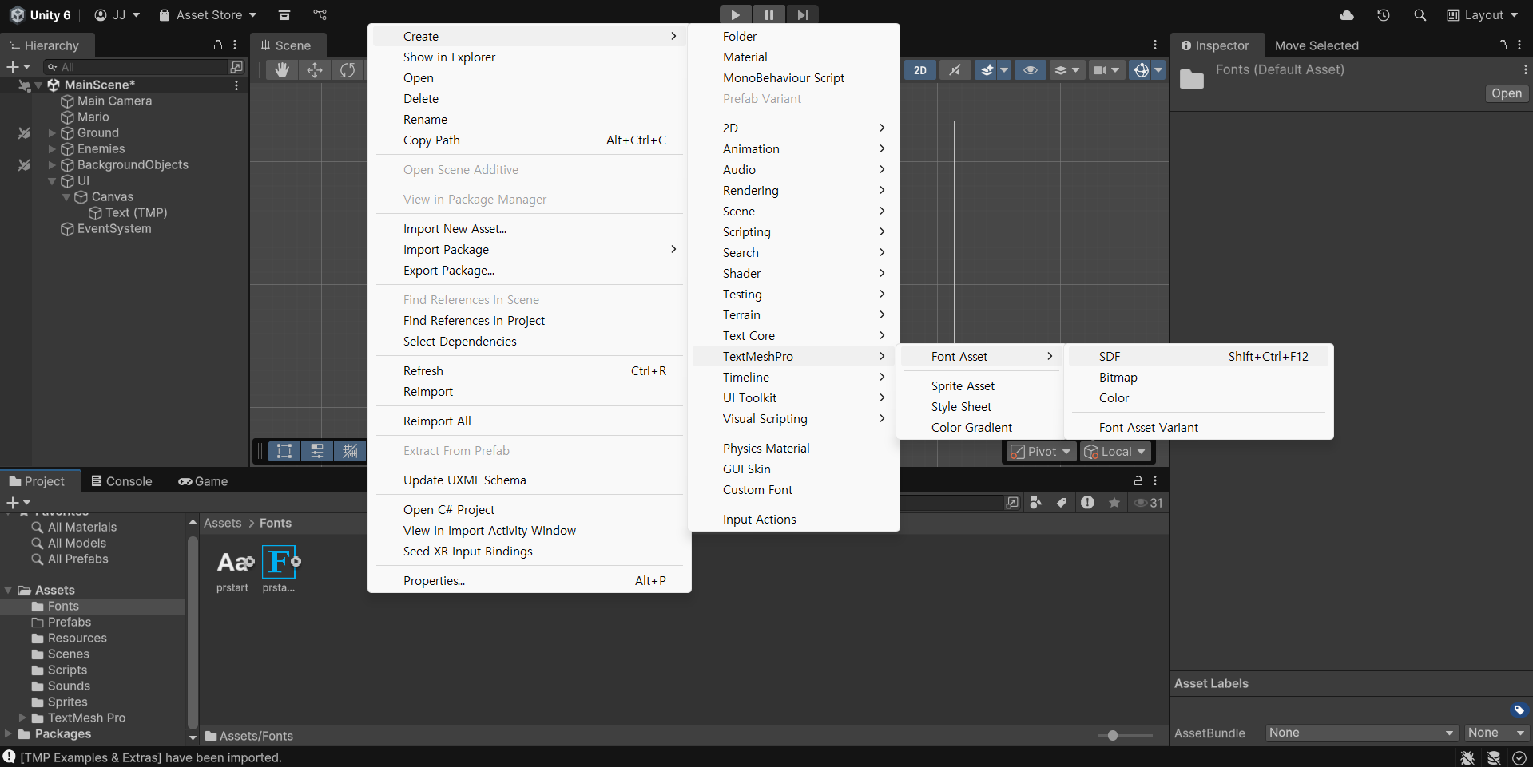Screen dimensions: 1533x767
Task: Click the Pause button in the toolbar
Action: tap(768, 14)
